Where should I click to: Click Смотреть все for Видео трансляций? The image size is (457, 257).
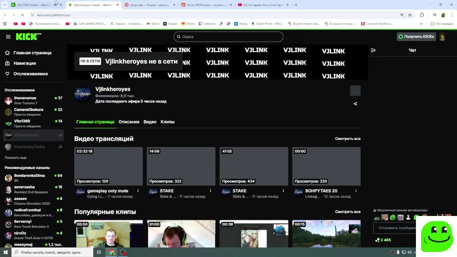(x=348, y=139)
